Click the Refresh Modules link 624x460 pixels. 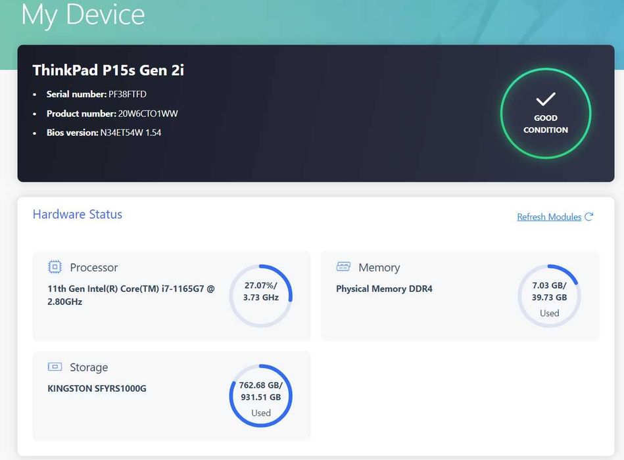click(x=549, y=217)
